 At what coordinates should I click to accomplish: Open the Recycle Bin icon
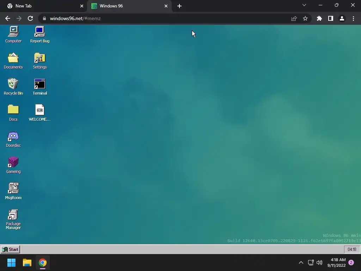13,87
